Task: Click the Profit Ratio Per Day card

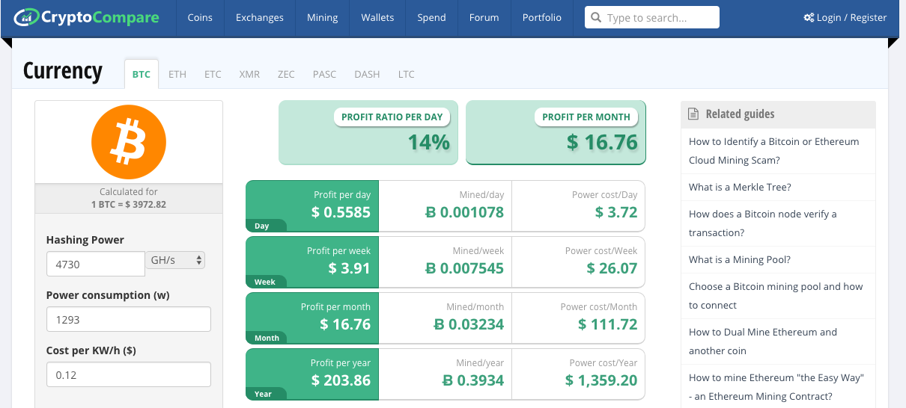Action: click(368, 133)
